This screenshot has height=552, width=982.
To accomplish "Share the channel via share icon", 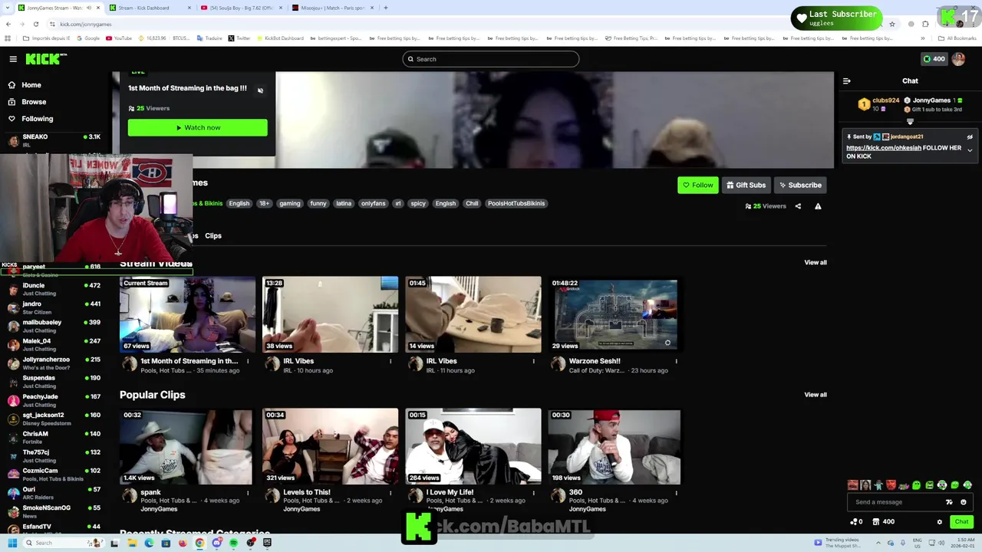I will 798,206.
